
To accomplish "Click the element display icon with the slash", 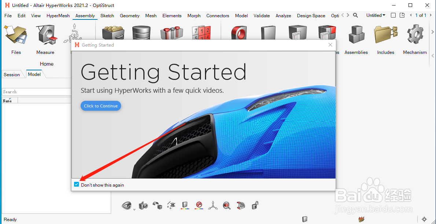I will [x=171, y=206].
